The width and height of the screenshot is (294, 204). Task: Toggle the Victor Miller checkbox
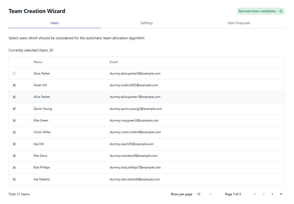tap(14, 132)
